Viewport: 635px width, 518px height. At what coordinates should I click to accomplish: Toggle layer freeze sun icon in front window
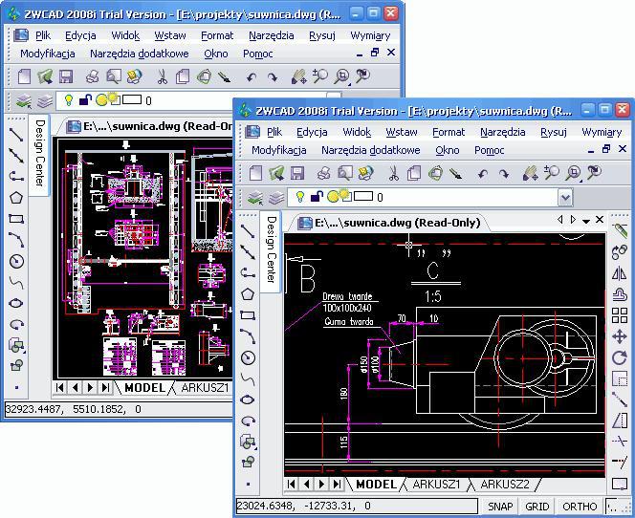pyautogui.click(x=334, y=196)
